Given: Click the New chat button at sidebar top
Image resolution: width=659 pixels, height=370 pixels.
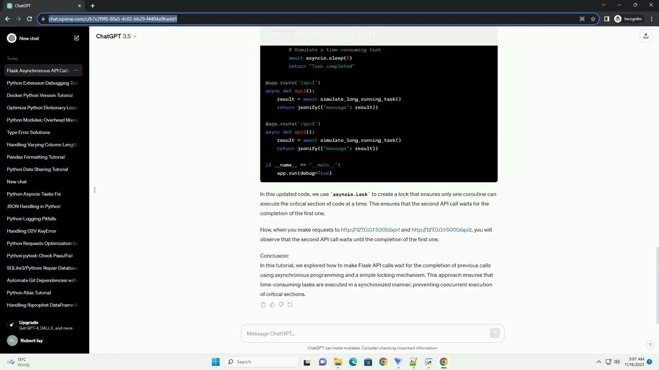Looking at the screenshot, I should click(43, 38).
